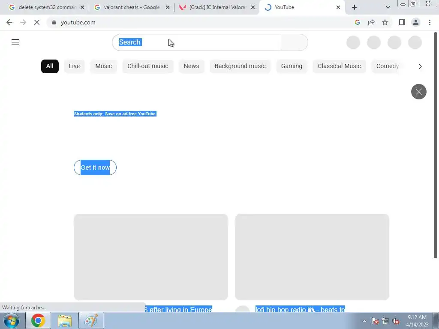Open the Windows Start orb

click(12, 320)
